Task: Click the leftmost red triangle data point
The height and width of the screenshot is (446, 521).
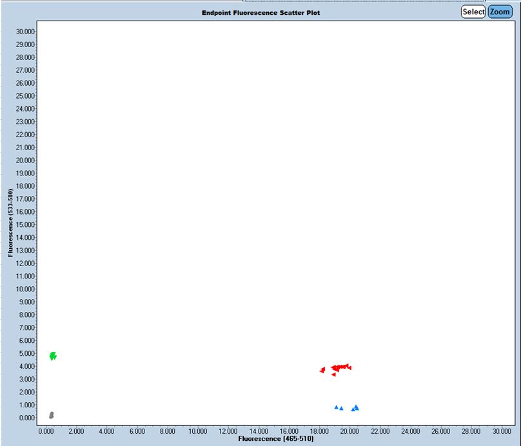Action: click(322, 370)
